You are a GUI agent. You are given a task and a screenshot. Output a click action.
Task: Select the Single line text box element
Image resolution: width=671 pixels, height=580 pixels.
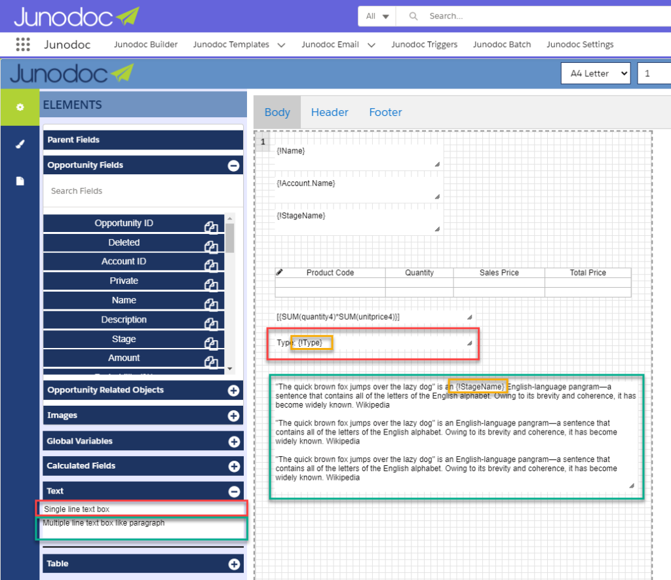click(x=142, y=509)
